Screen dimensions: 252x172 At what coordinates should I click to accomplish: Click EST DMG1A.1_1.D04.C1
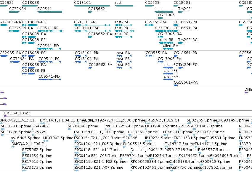(57, 120)
